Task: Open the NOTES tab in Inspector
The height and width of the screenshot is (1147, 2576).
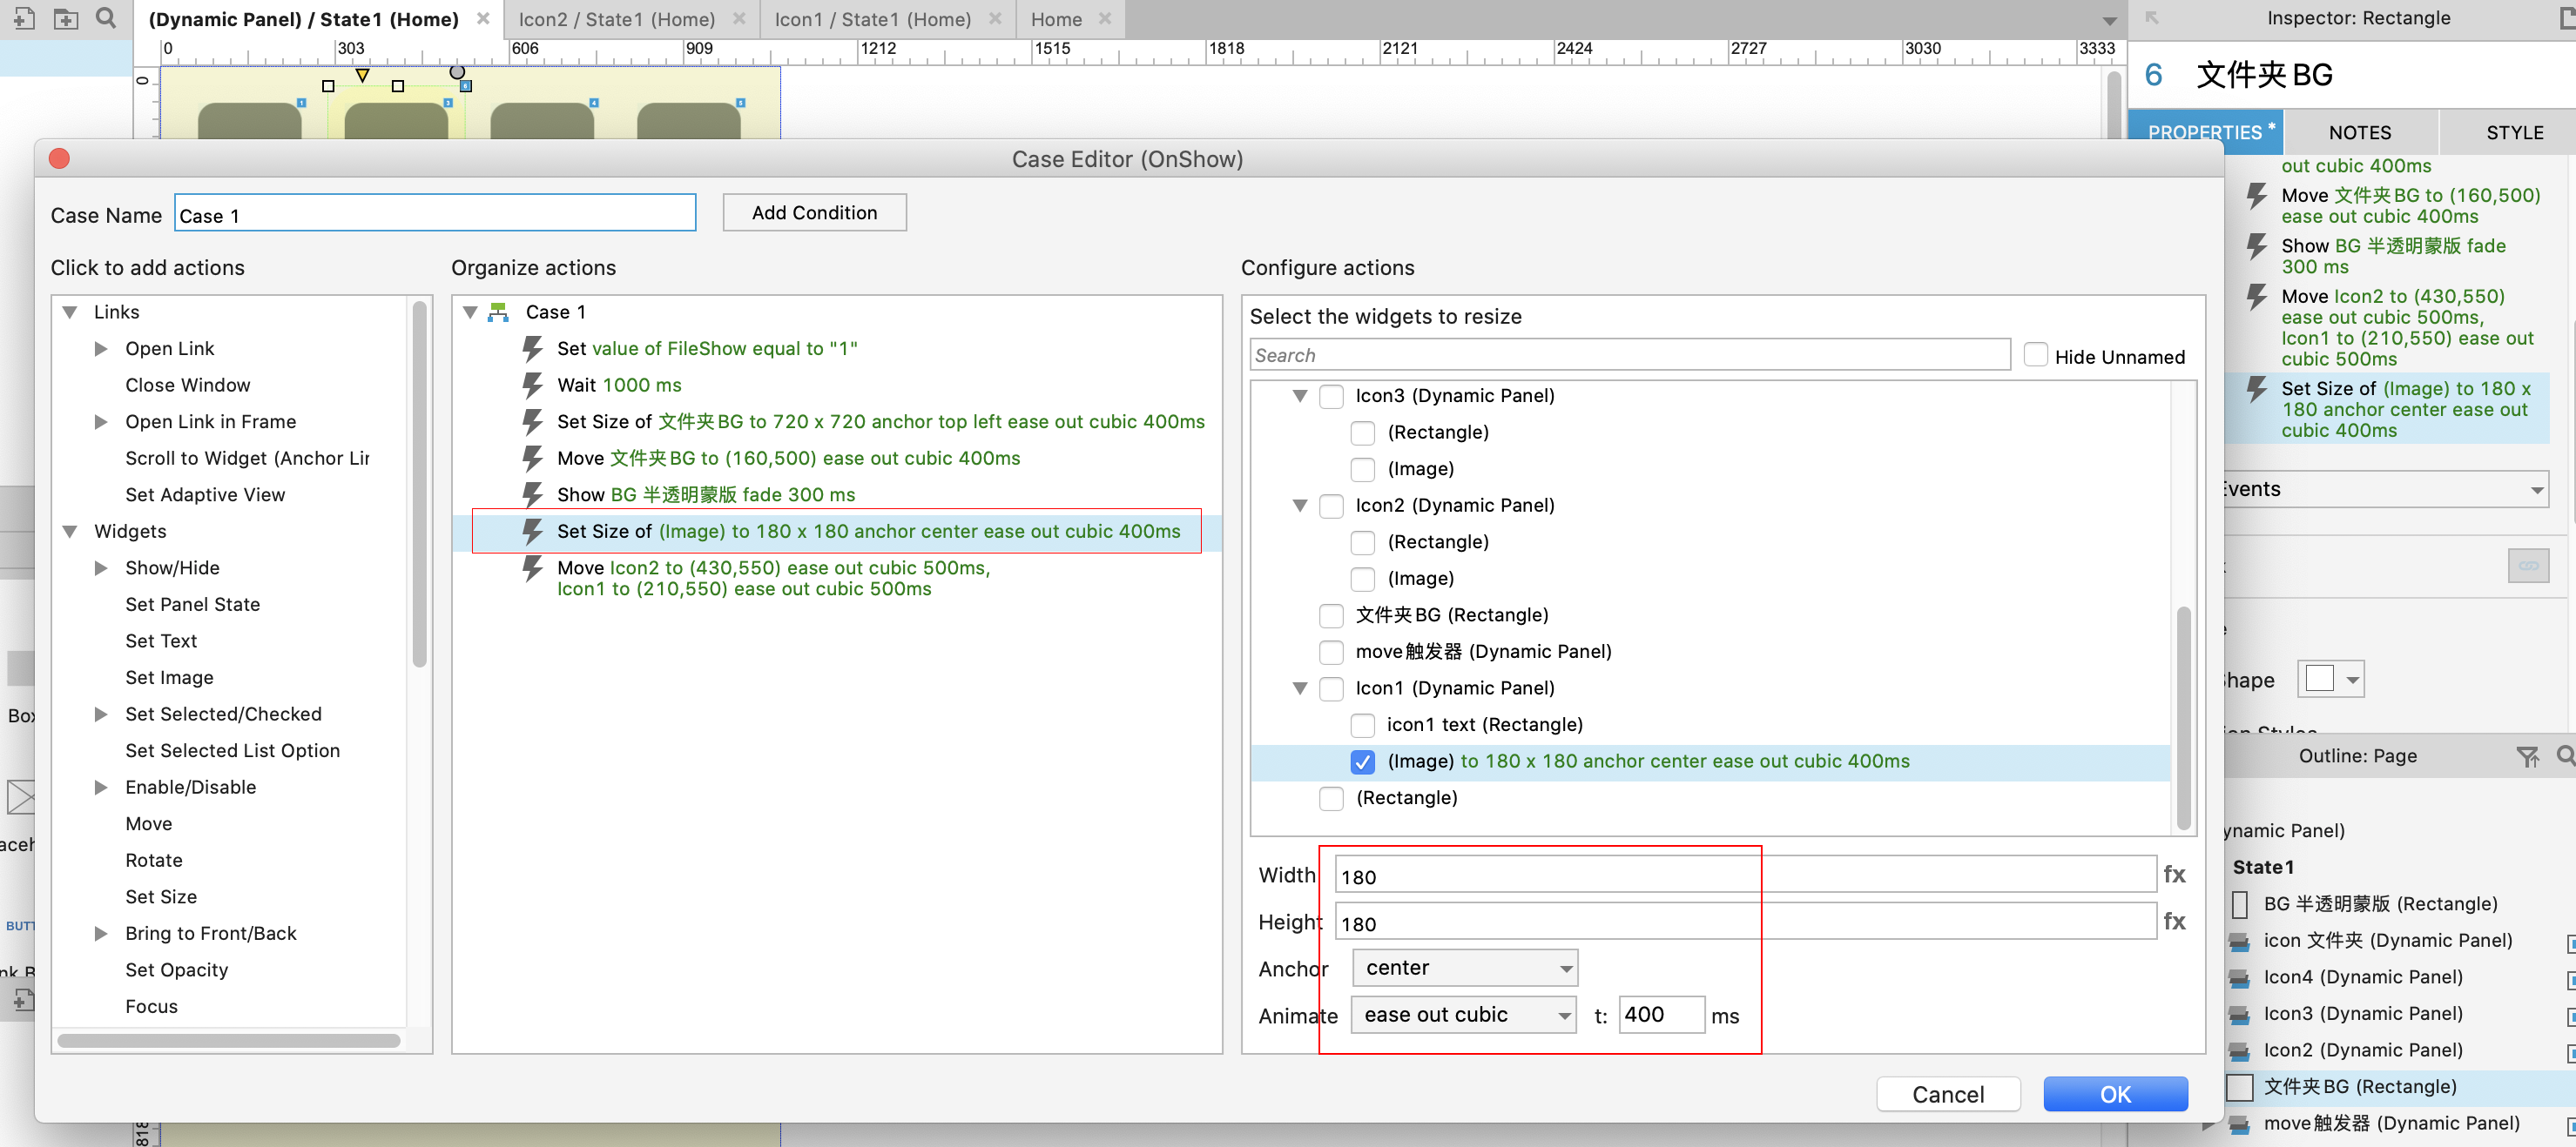Action: tap(2359, 133)
